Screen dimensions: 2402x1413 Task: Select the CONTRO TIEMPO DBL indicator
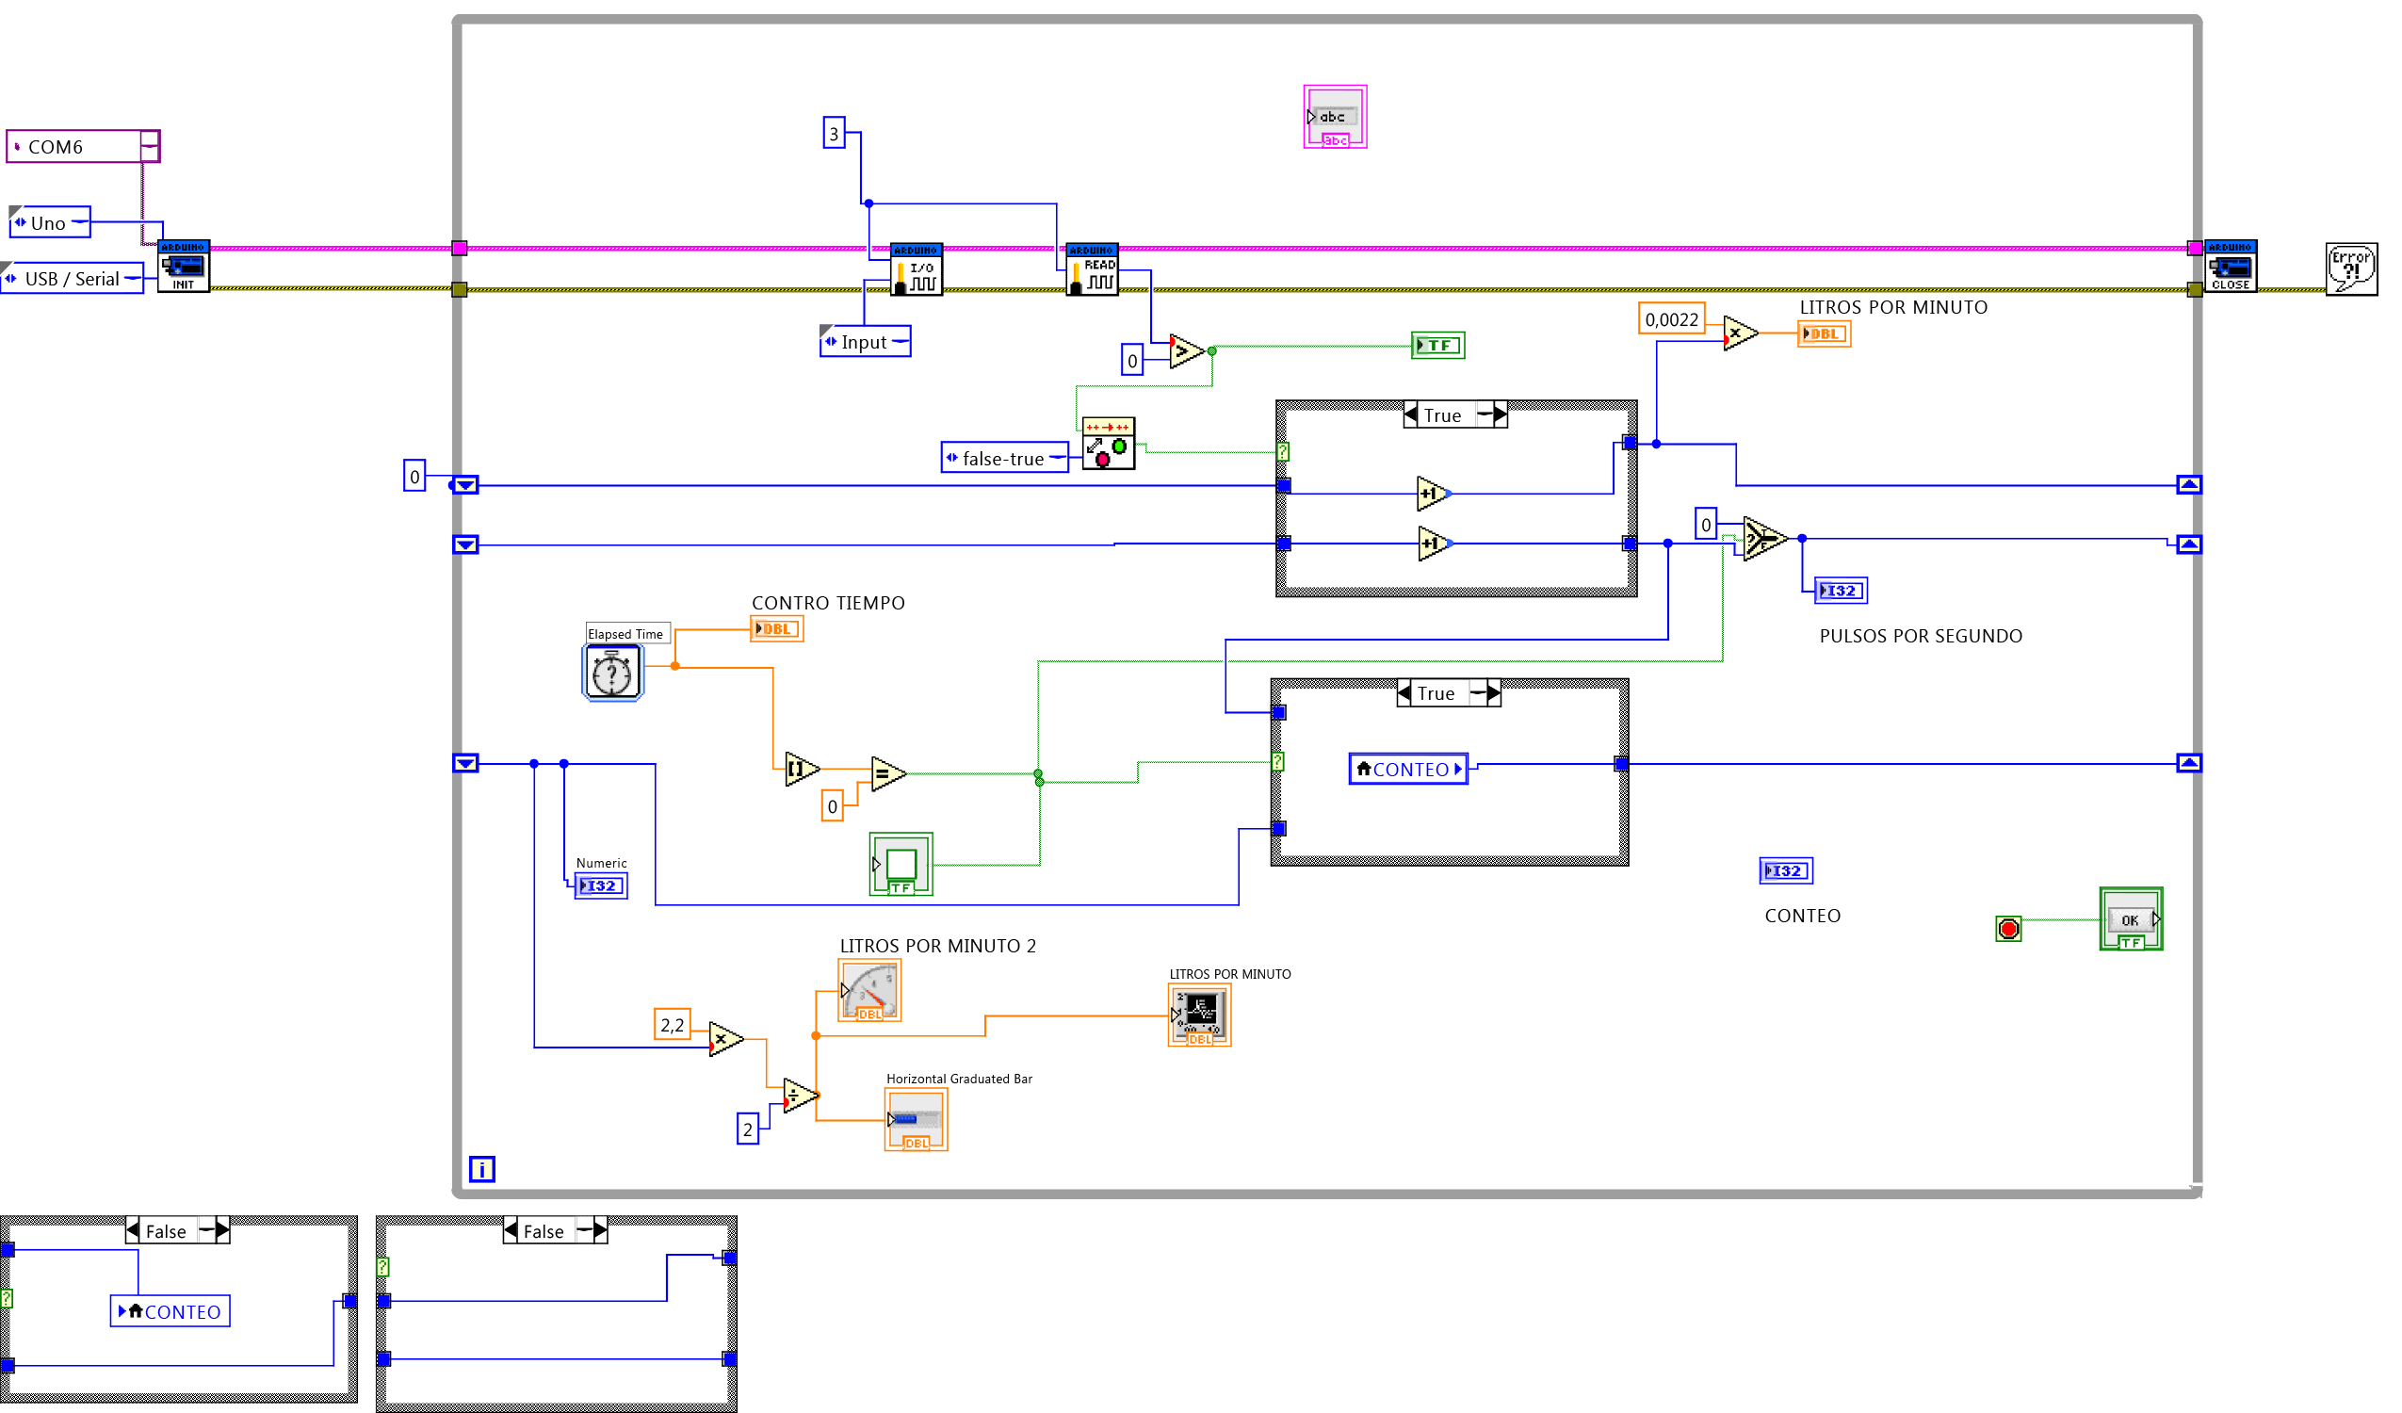coord(777,630)
